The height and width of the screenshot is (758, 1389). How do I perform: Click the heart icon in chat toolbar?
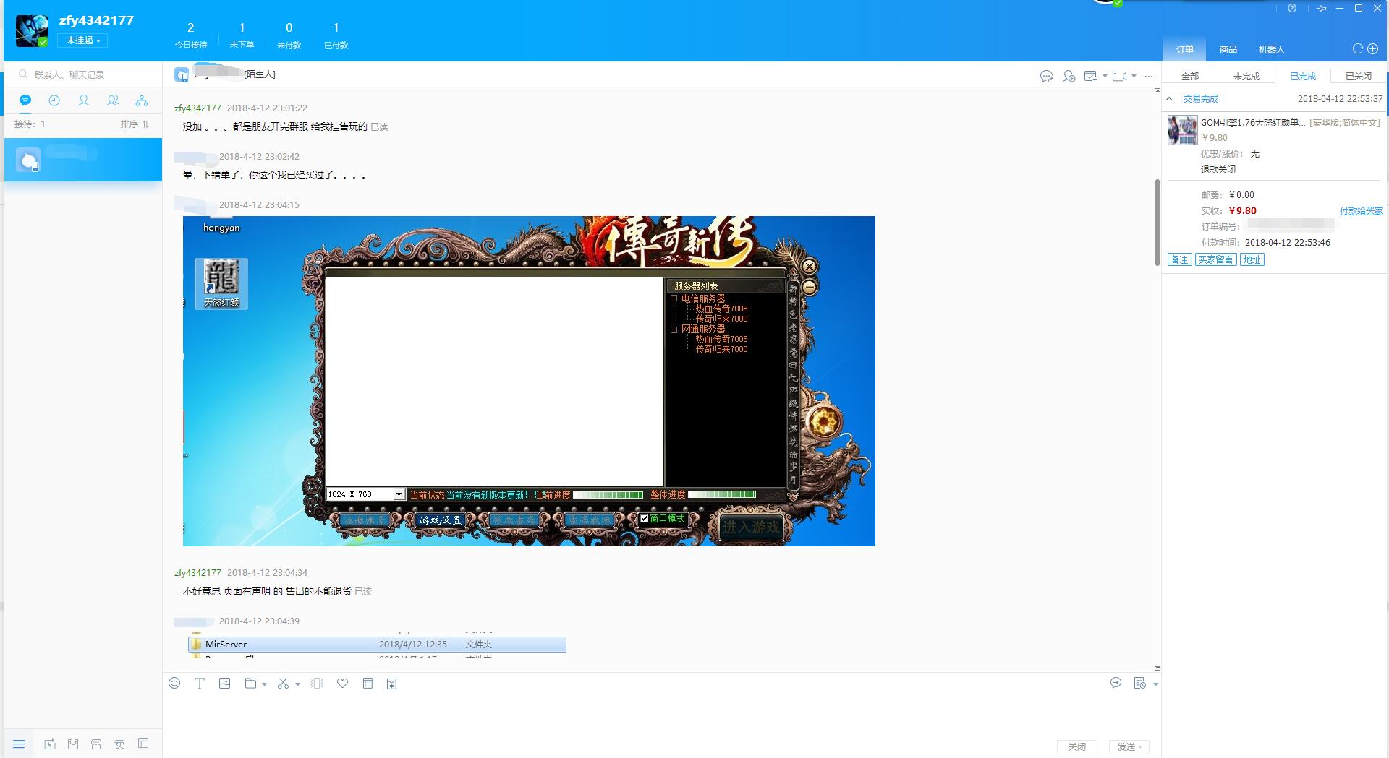(x=343, y=683)
